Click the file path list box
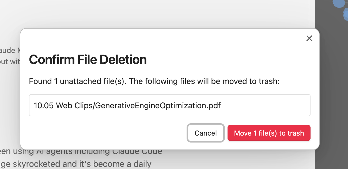 169,105
